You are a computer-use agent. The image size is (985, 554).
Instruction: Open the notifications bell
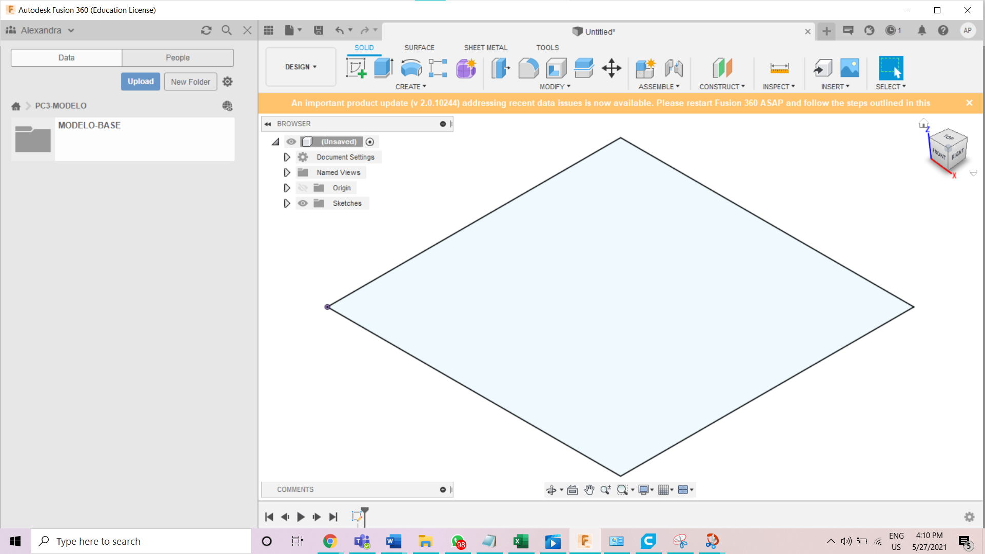(x=922, y=30)
